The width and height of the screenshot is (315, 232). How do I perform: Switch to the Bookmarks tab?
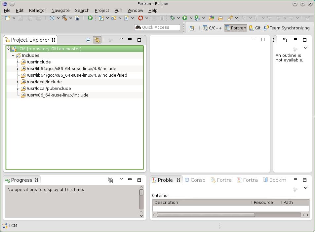pyautogui.click(x=275, y=180)
